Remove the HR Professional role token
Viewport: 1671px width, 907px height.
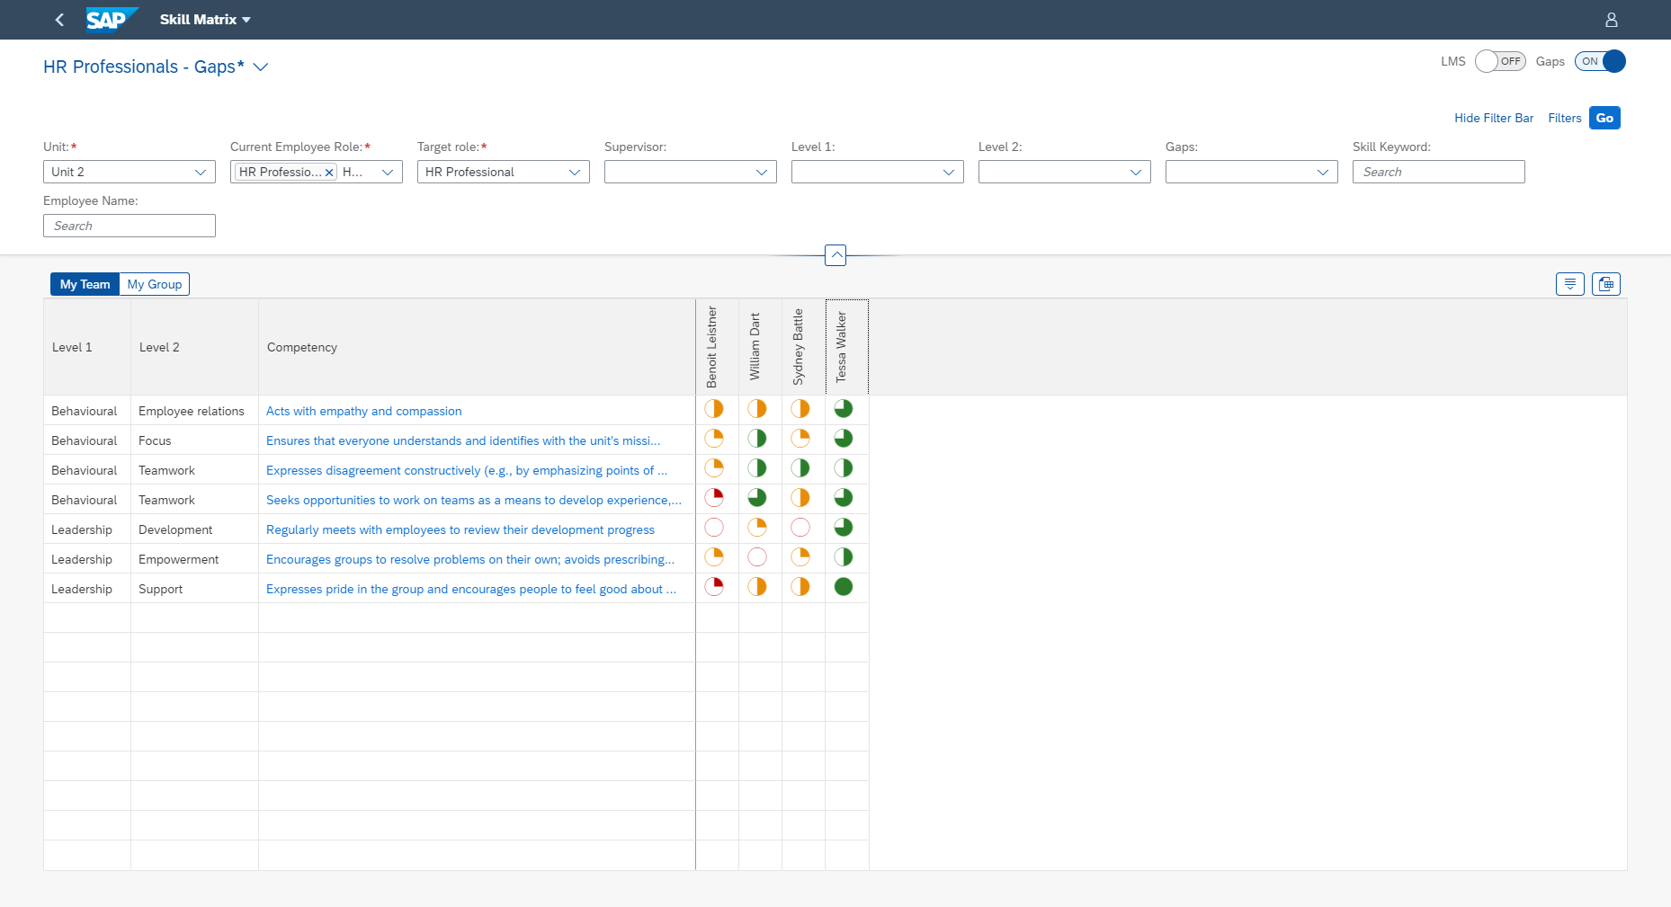click(x=329, y=173)
